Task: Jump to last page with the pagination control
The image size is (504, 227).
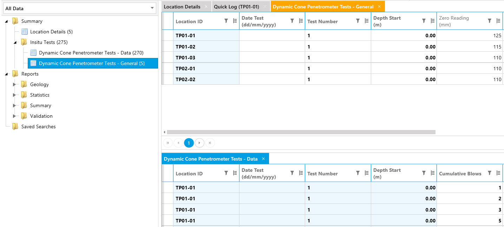Action: click(x=210, y=143)
